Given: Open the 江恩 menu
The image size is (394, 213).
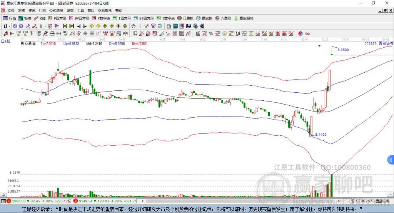Looking at the screenshot, I should click(42, 10).
